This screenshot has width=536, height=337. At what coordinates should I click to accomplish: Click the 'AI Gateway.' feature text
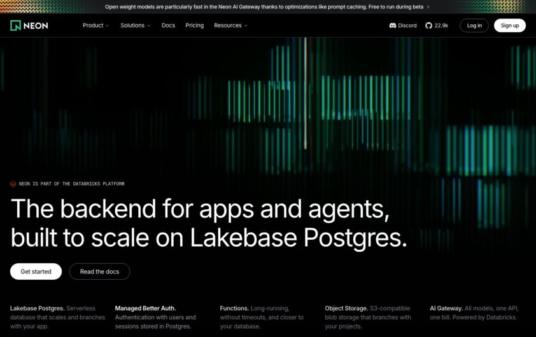pos(446,308)
